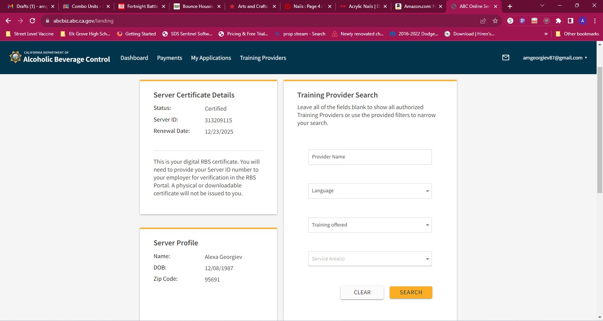Image resolution: width=603 pixels, height=321 pixels.
Task: Open the Payments menu item
Action: coord(170,58)
